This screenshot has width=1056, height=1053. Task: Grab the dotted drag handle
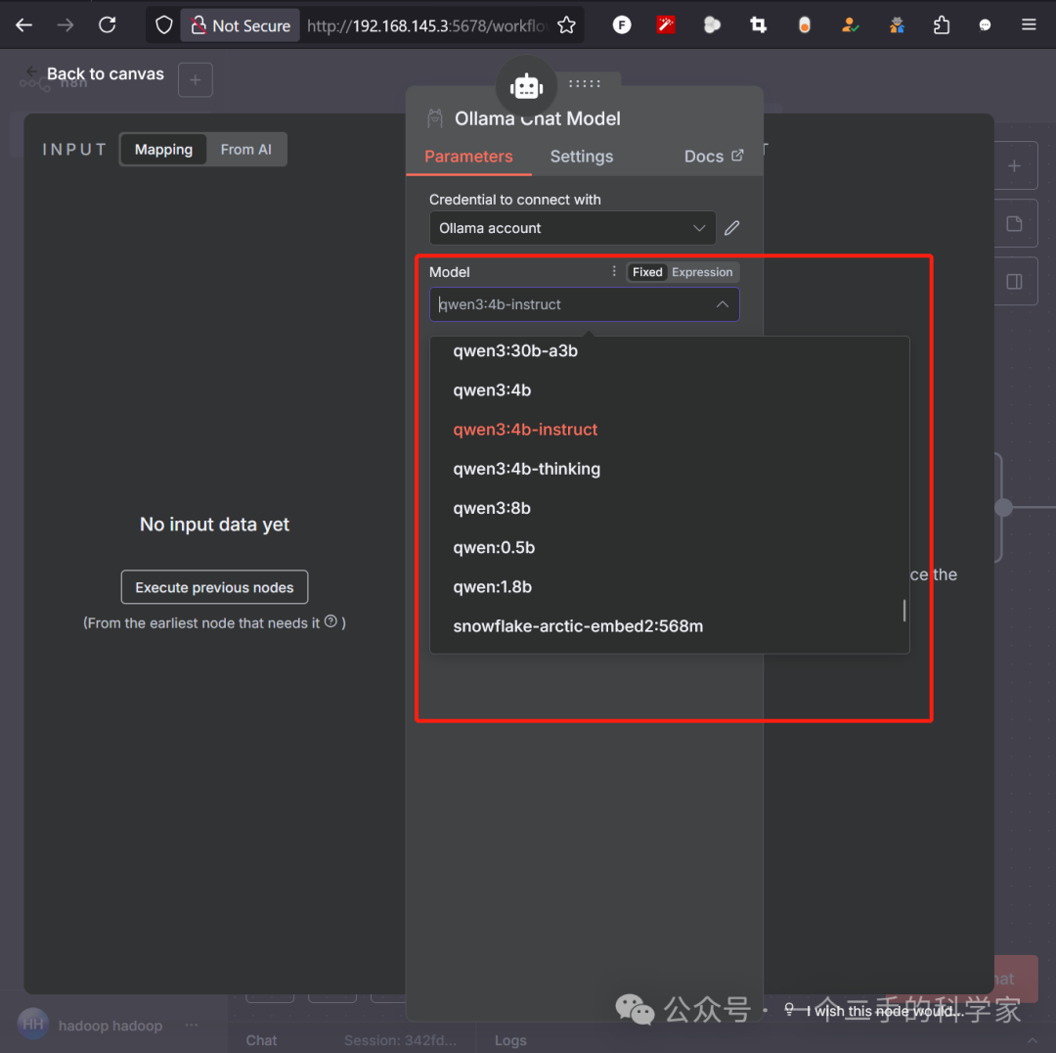tap(584, 83)
